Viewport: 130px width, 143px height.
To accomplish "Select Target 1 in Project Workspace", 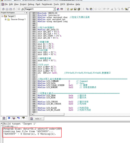I will [x=11, y=16].
